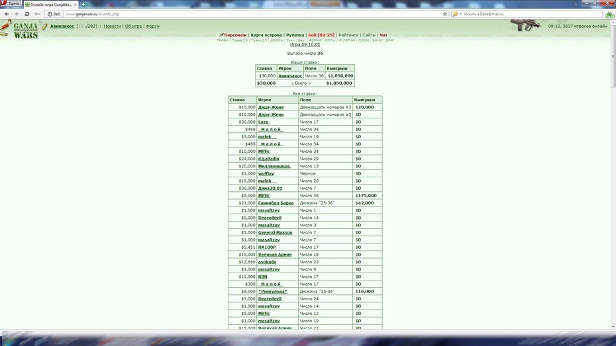The image size is (616, 346).
Task: Click the СЛОМ quick link
Action: click(x=364, y=40)
